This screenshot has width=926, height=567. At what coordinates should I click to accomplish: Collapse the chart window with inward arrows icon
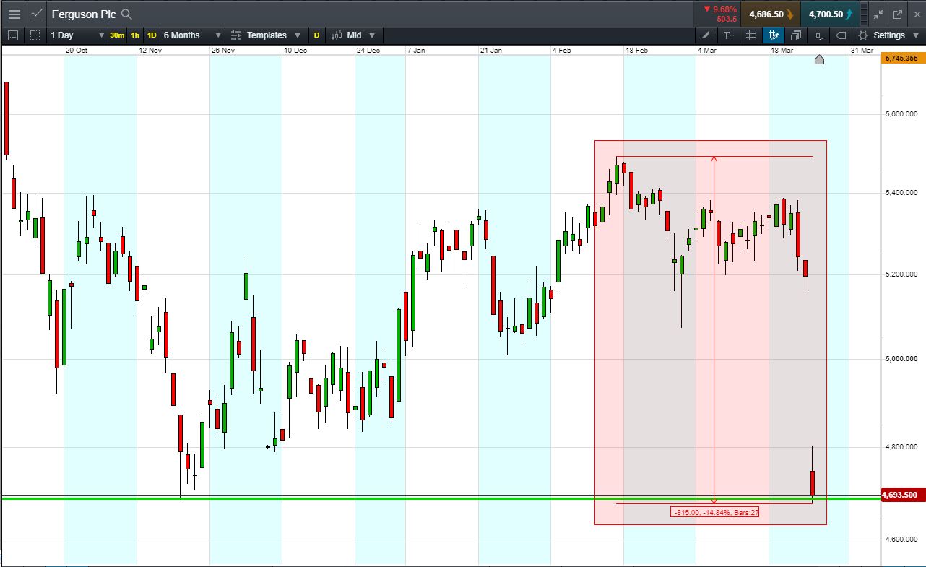[878, 14]
